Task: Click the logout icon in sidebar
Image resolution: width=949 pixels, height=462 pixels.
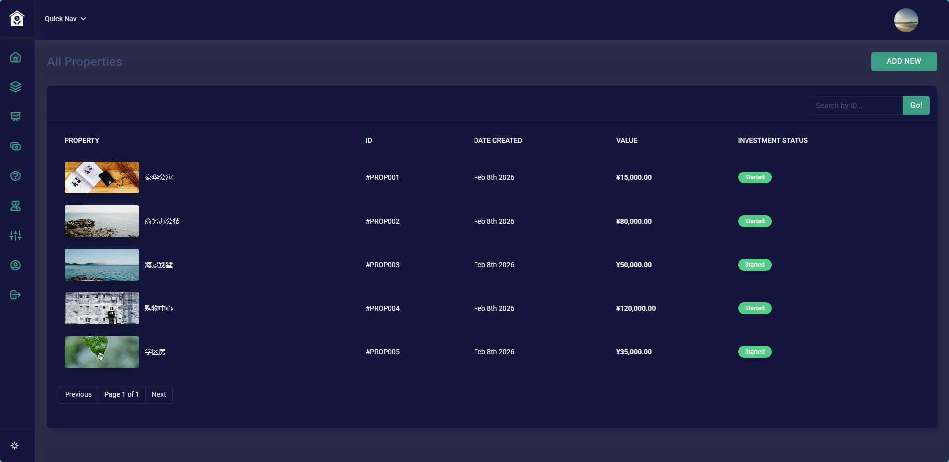Action: tap(16, 295)
